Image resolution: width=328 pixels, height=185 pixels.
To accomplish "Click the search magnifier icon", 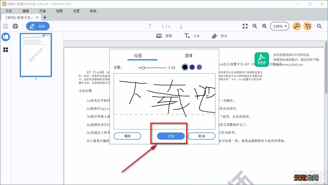I will coord(319,26).
